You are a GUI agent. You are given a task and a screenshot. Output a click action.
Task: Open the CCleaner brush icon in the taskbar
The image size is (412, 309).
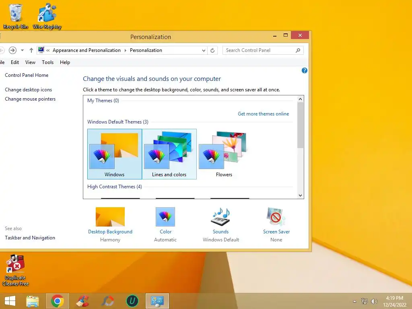click(x=82, y=301)
